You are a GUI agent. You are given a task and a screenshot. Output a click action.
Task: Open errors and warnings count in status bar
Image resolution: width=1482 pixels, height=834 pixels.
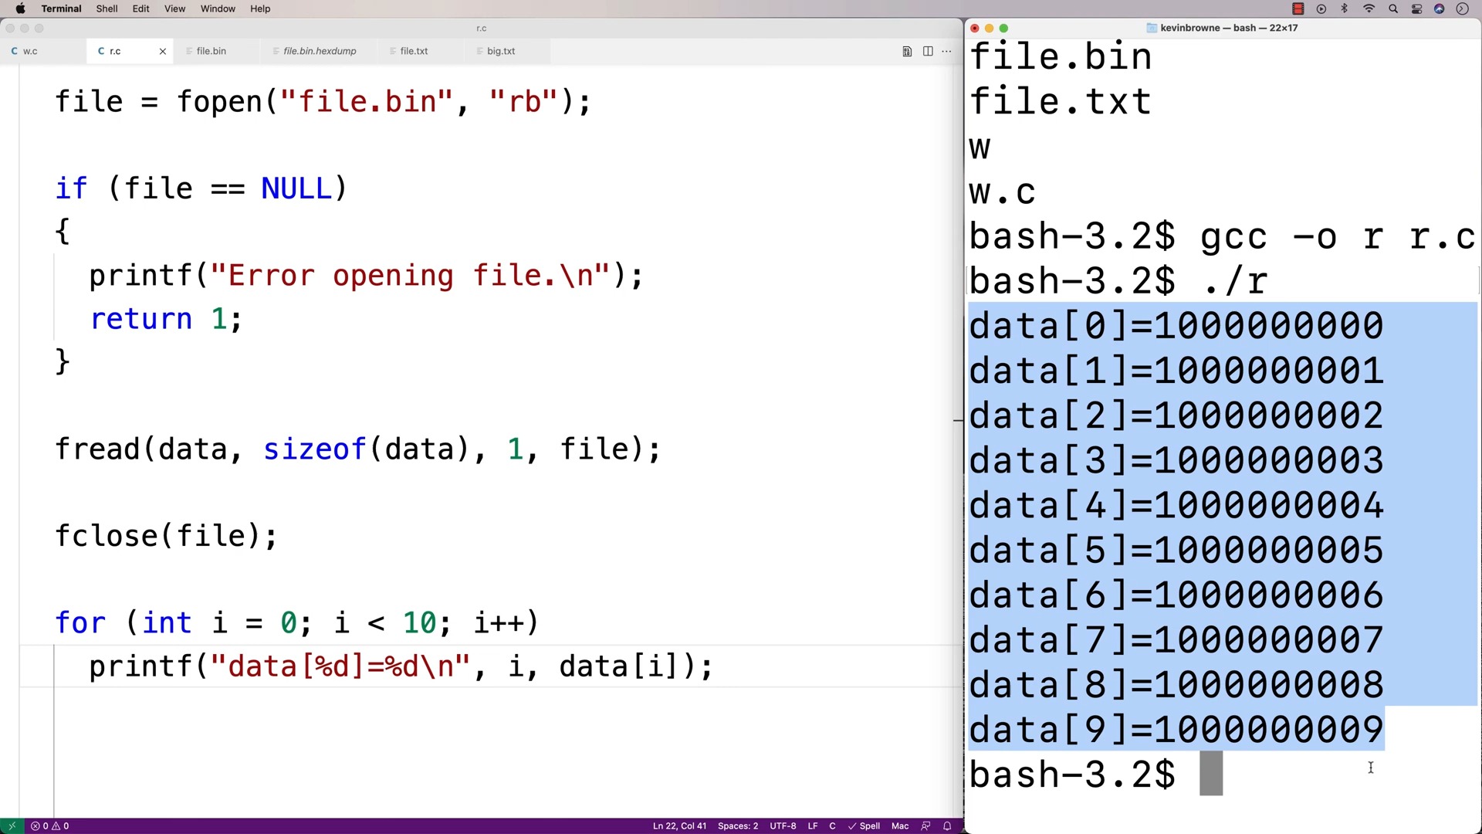click(x=50, y=826)
